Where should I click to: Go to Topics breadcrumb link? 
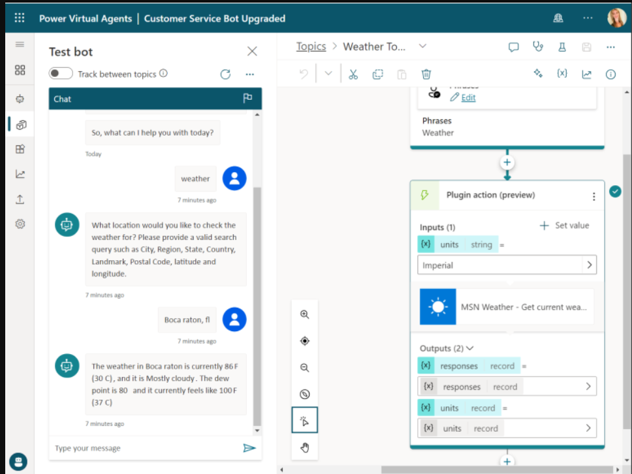(311, 47)
